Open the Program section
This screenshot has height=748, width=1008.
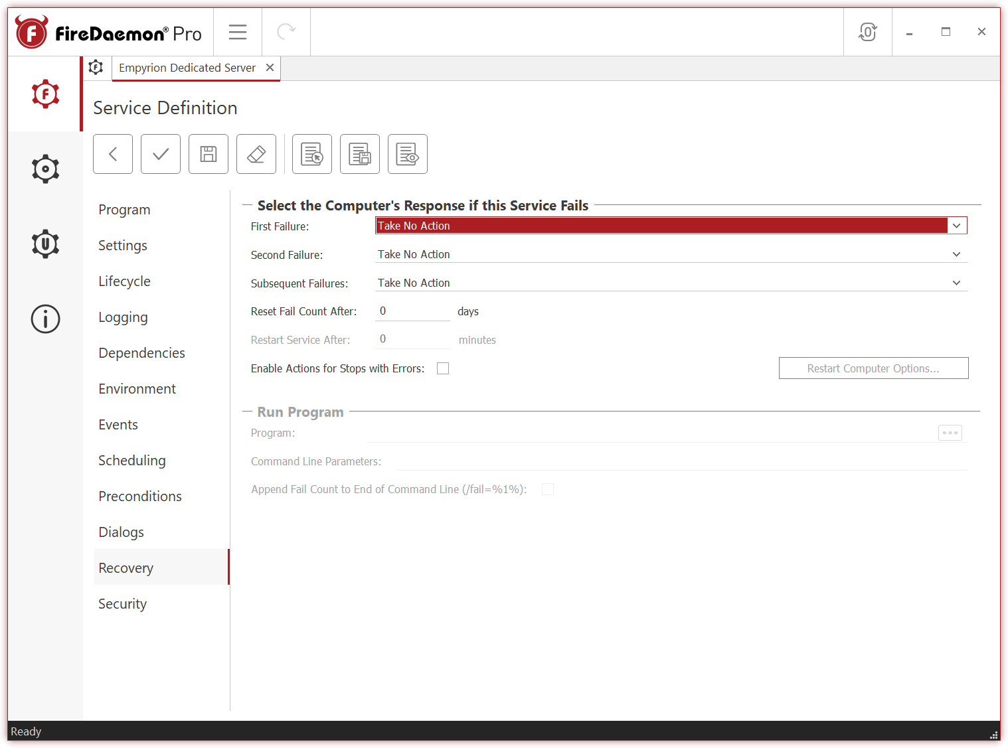point(161,210)
